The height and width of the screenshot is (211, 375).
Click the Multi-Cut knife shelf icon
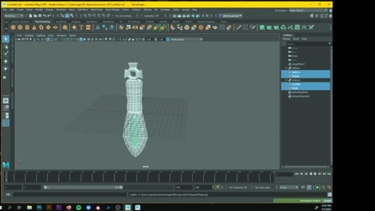click(x=238, y=28)
